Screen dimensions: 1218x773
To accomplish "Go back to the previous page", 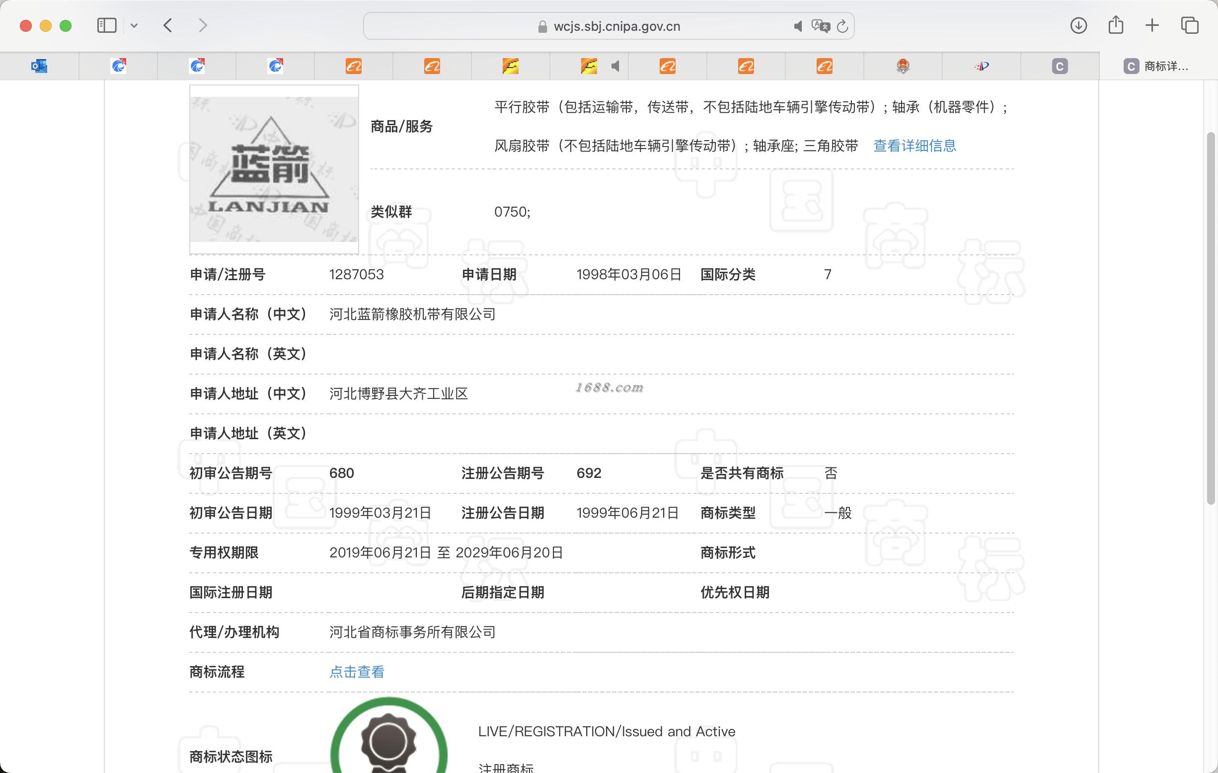I will click(168, 25).
